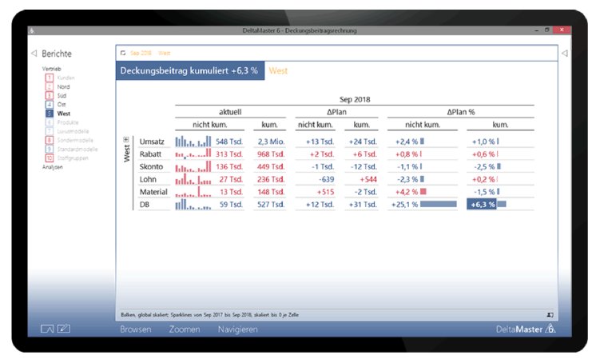Open report 2 Nord icon
The image size is (596, 359).
pos(50,86)
